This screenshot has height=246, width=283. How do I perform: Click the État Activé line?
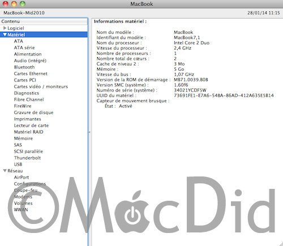[118, 106]
